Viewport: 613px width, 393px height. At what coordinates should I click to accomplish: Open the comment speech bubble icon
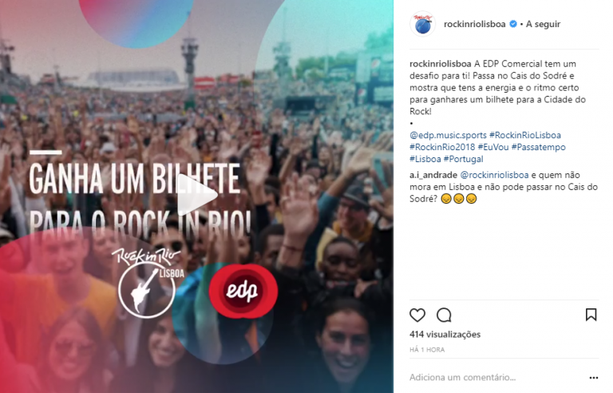click(x=444, y=315)
